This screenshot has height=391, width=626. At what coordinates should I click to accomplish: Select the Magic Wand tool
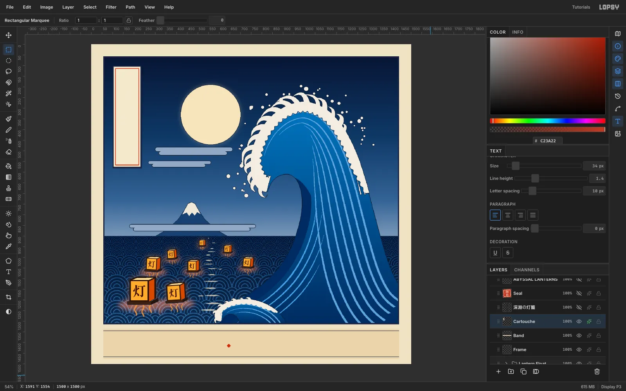pyautogui.click(x=9, y=93)
